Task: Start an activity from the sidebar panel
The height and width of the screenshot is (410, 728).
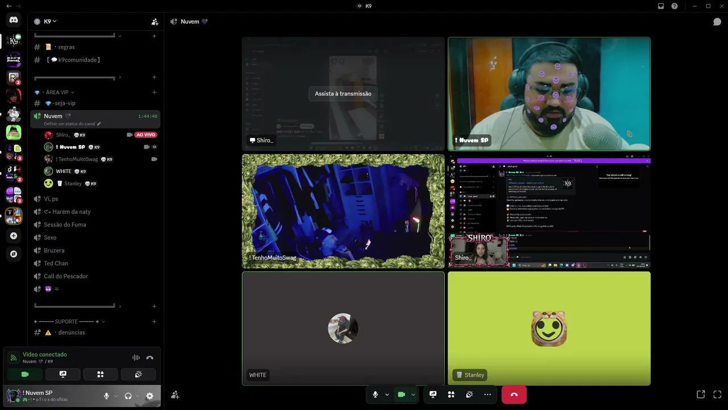Action: [101, 374]
